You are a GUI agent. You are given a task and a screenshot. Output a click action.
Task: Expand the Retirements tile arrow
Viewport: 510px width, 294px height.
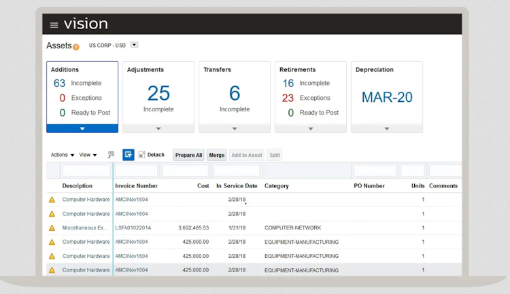[x=311, y=128]
